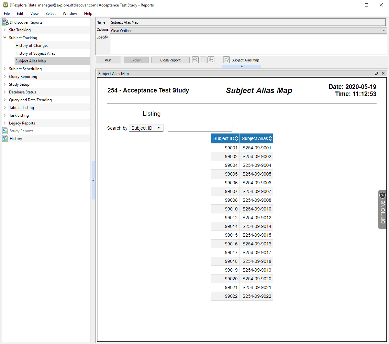This screenshot has width=389, height=344.
Task: Click the search text input field
Action: tap(200, 128)
